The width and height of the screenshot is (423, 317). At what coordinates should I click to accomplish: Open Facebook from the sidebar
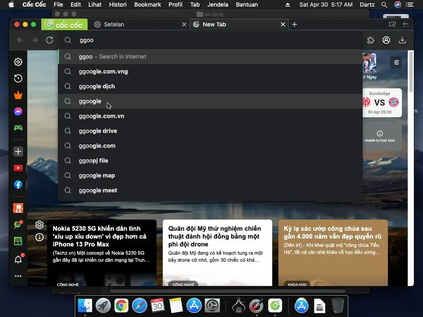pos(18,185)
